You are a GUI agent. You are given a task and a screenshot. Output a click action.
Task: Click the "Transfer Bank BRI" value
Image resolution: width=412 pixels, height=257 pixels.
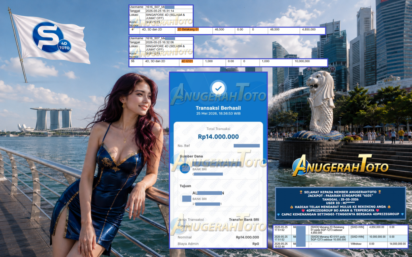pos(244,220)
